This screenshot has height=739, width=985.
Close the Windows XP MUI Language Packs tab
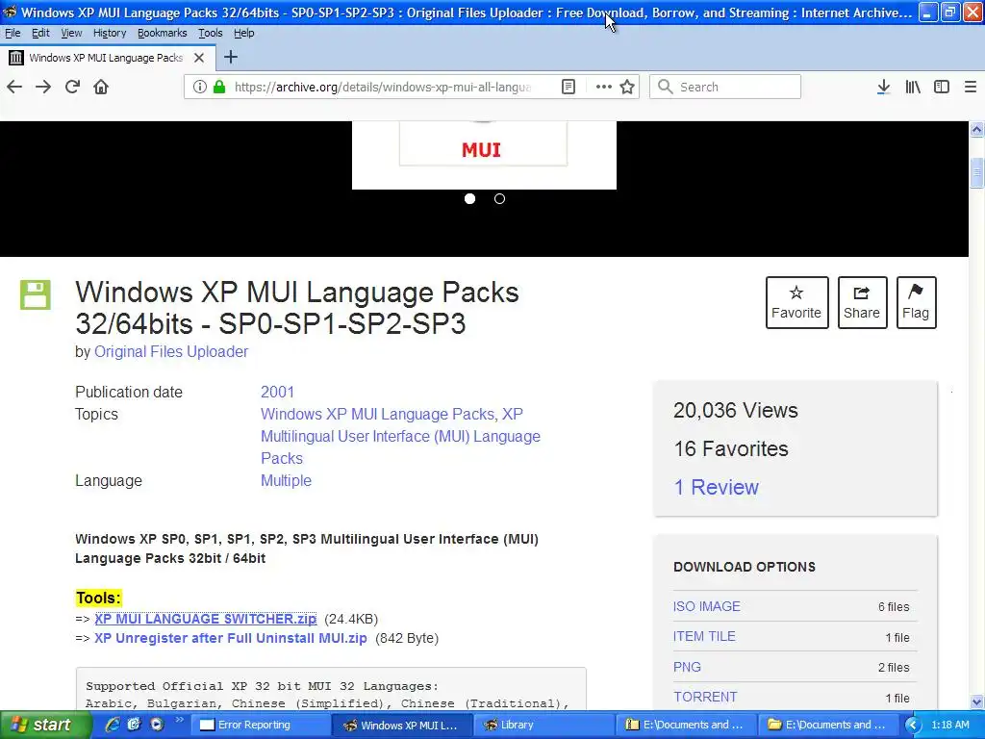tap(199, 58)
